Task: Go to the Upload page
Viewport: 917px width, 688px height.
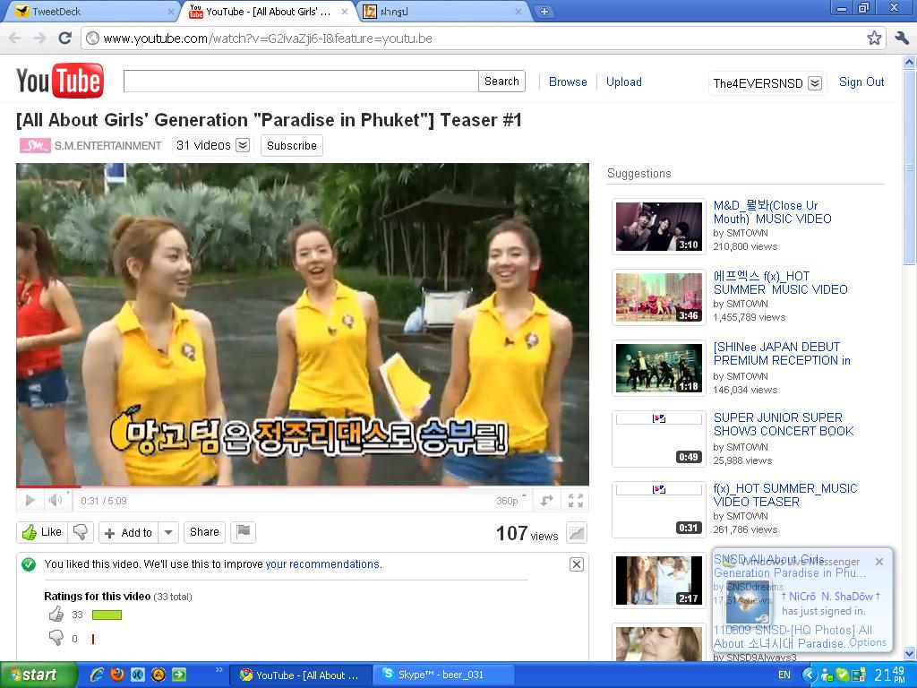Action: [x=624, y=82]
